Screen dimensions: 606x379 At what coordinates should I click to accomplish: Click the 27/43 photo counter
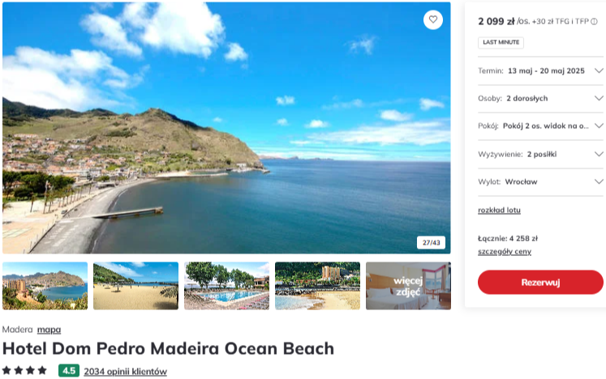(x=431, y=243)
